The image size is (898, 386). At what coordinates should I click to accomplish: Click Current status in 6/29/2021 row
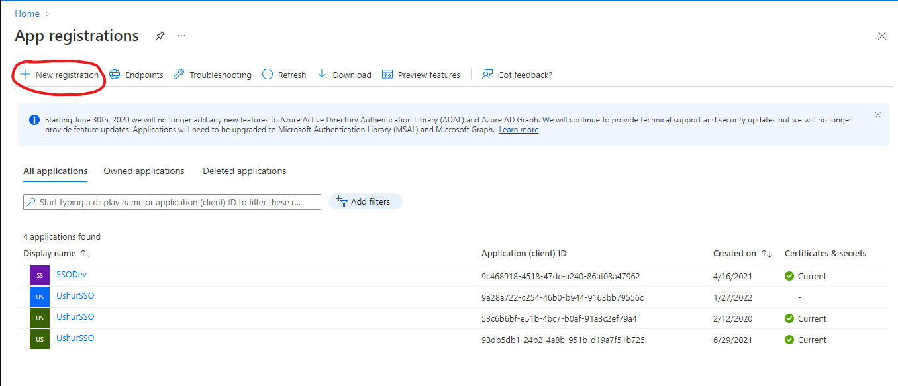tap(805, 340)
